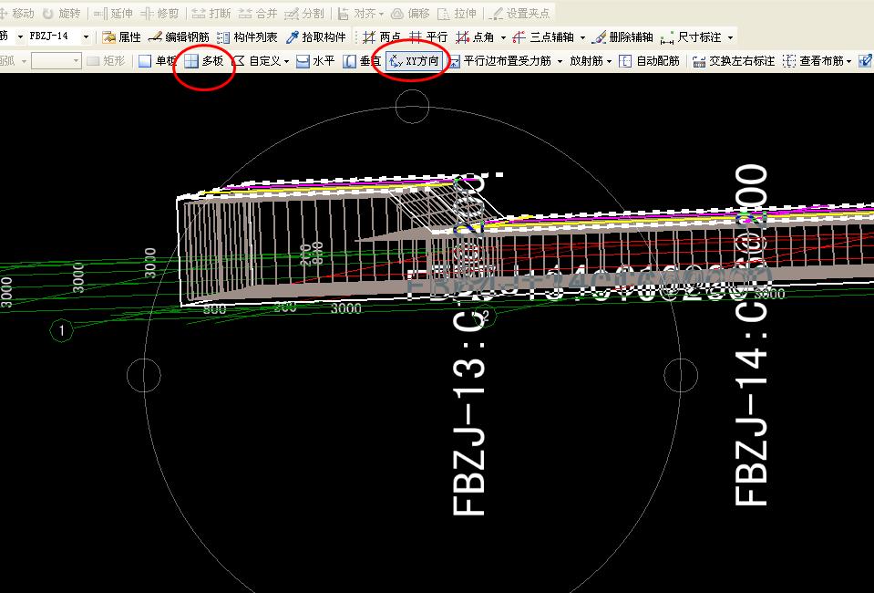The height and width of the screenshot is (593, 874).
Task: Click the 合并 (Merge) tool
Action: pyautogui.click(x=258, y=13)
